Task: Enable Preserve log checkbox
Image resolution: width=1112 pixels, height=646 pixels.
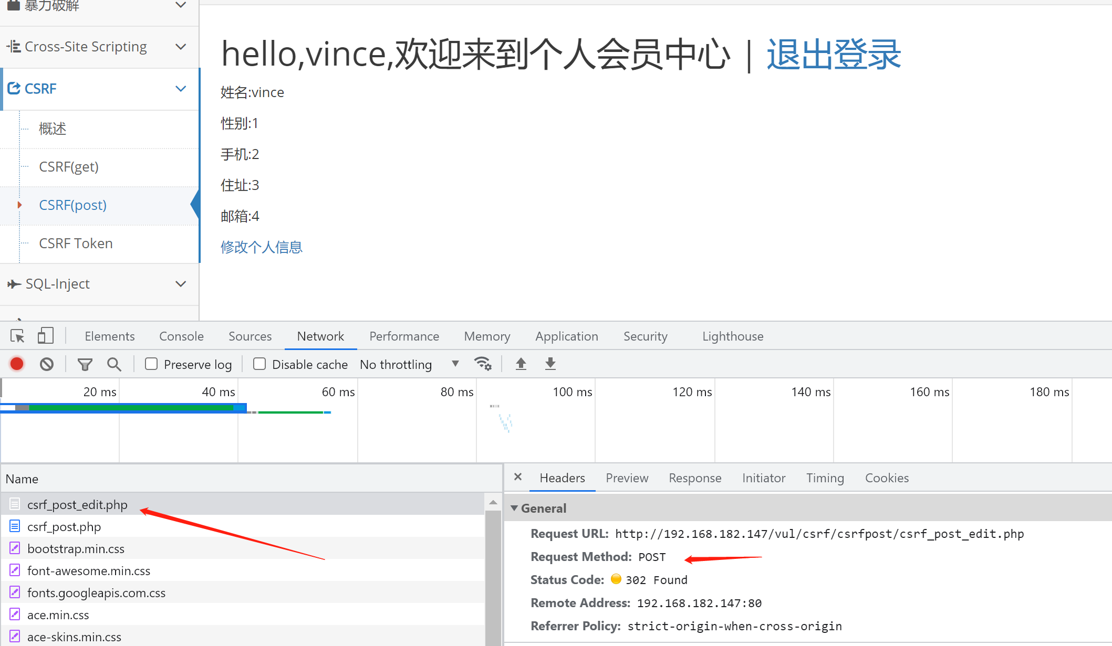Action: [151, 364]
